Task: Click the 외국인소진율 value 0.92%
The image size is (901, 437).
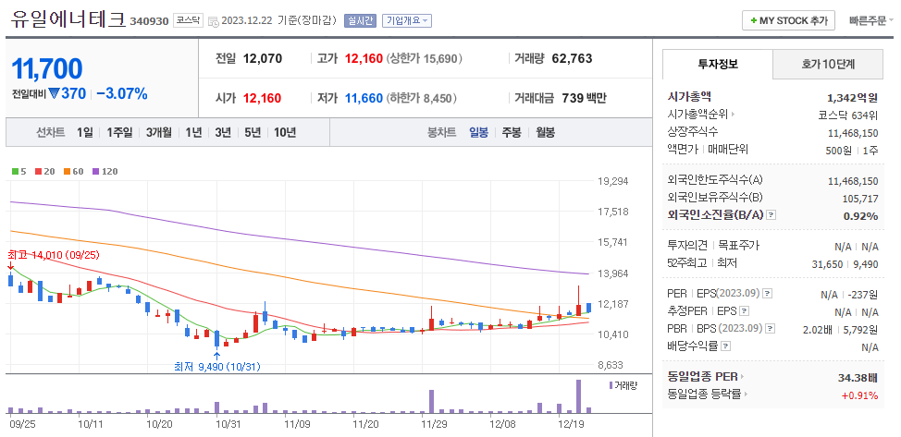Action: point(861,215)
